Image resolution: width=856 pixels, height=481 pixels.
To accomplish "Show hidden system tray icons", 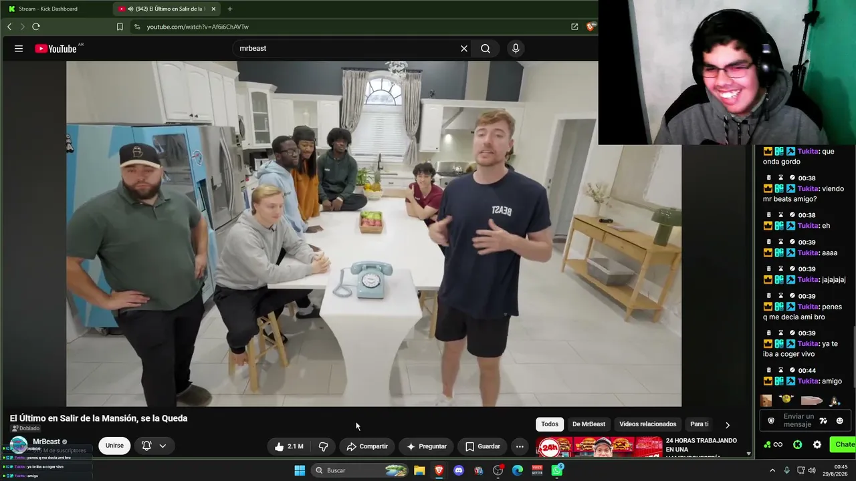I will point(772,470).
